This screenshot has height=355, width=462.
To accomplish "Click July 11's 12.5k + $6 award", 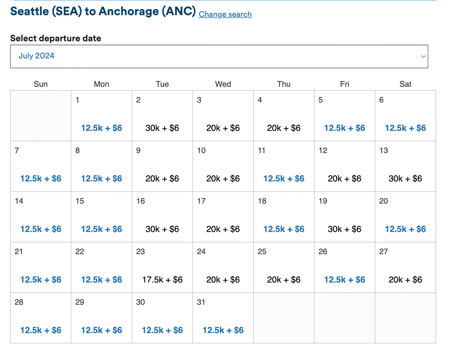I will click(284, 178).
